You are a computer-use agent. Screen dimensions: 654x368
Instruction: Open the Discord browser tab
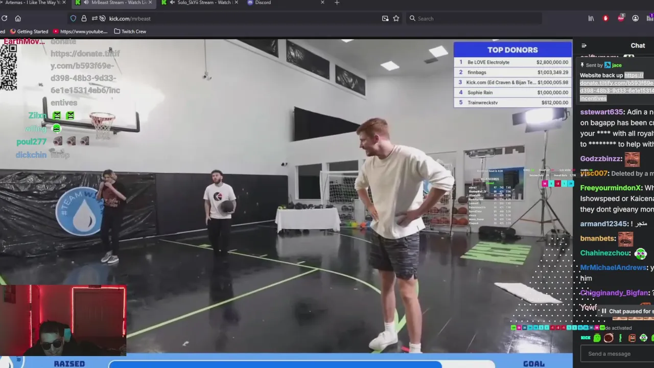[285, 3]
